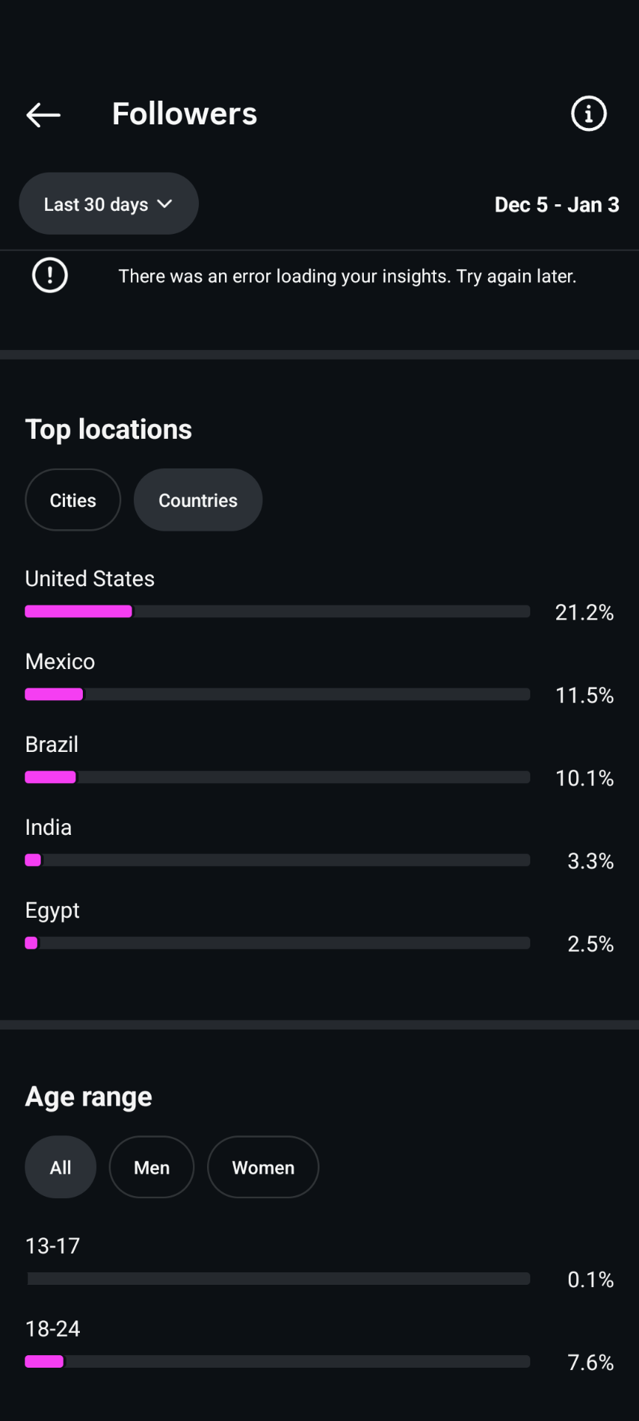The image size is (639, 1421).
Task: Tap the Mexico progress bar
Action: (277, 694)
